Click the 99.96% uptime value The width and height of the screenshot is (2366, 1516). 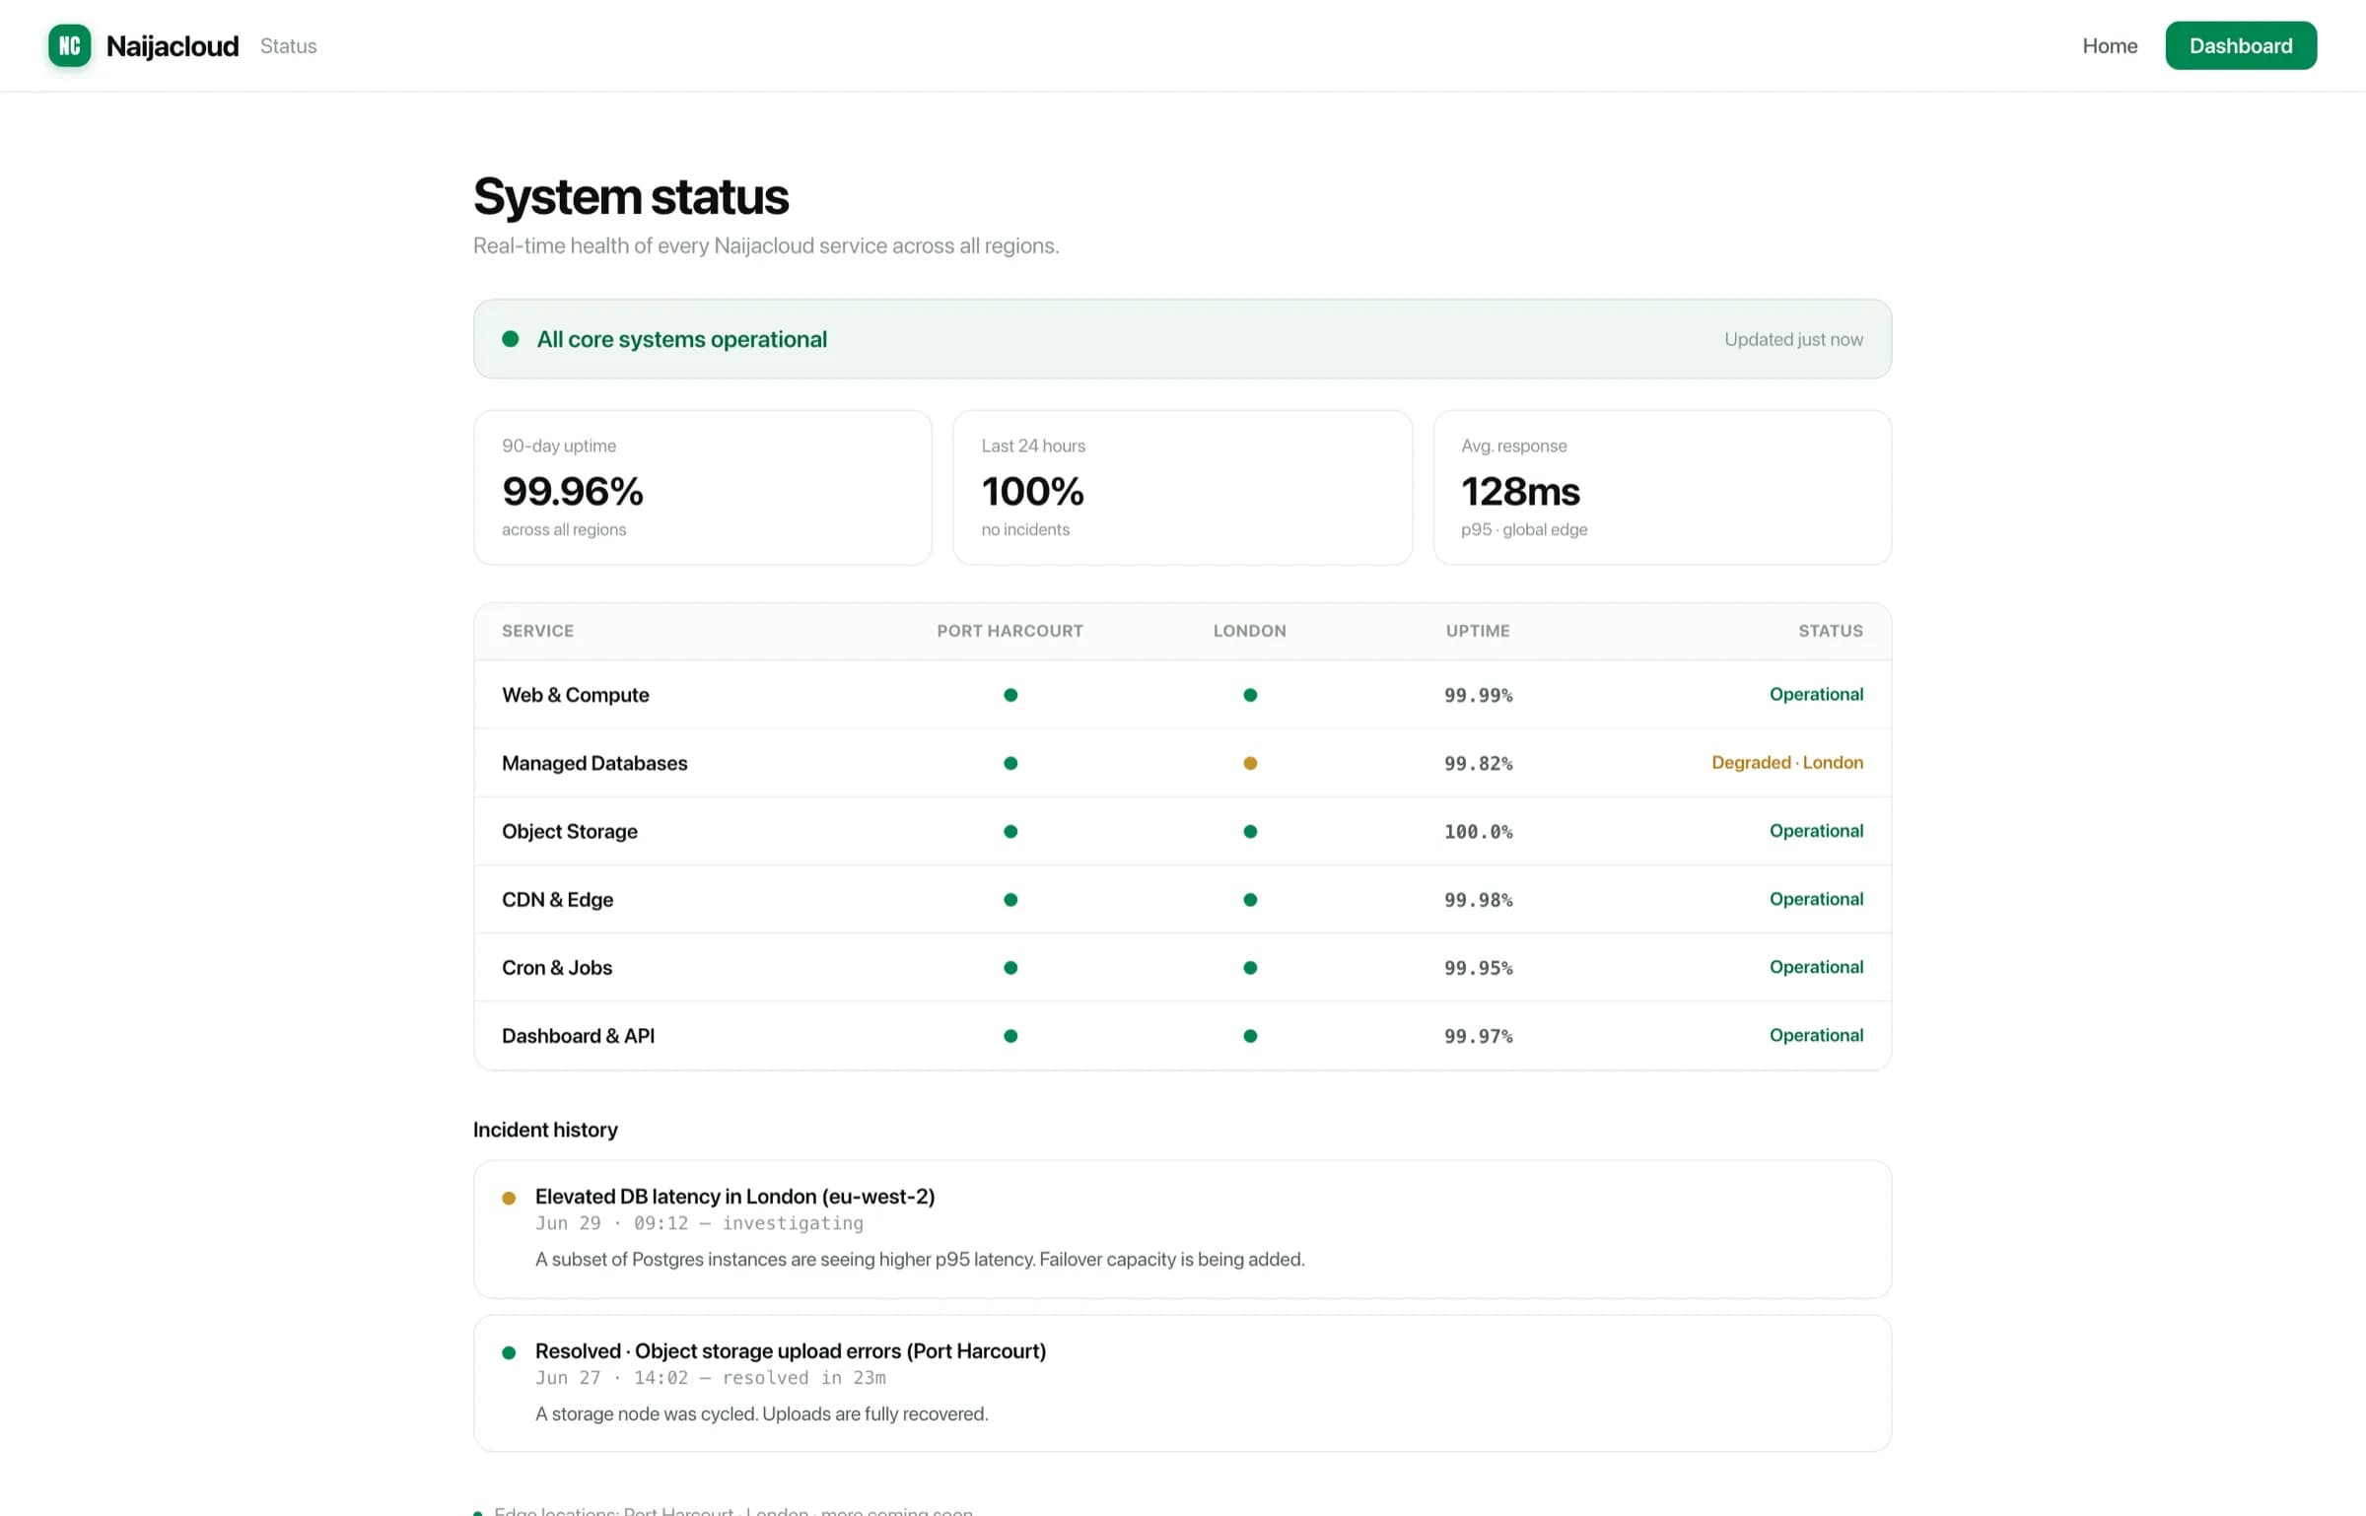click(x=572, y=491)
